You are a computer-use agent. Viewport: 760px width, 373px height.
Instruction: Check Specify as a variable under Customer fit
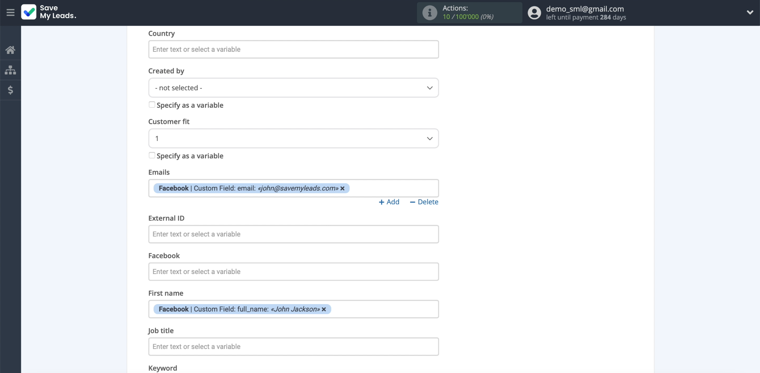tap(152, 156)
